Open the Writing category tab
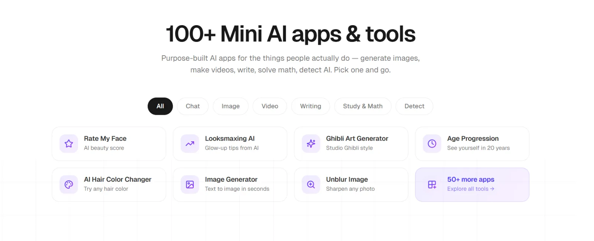Viewport: 594px width, 241px height. click(x=311, y=106)
